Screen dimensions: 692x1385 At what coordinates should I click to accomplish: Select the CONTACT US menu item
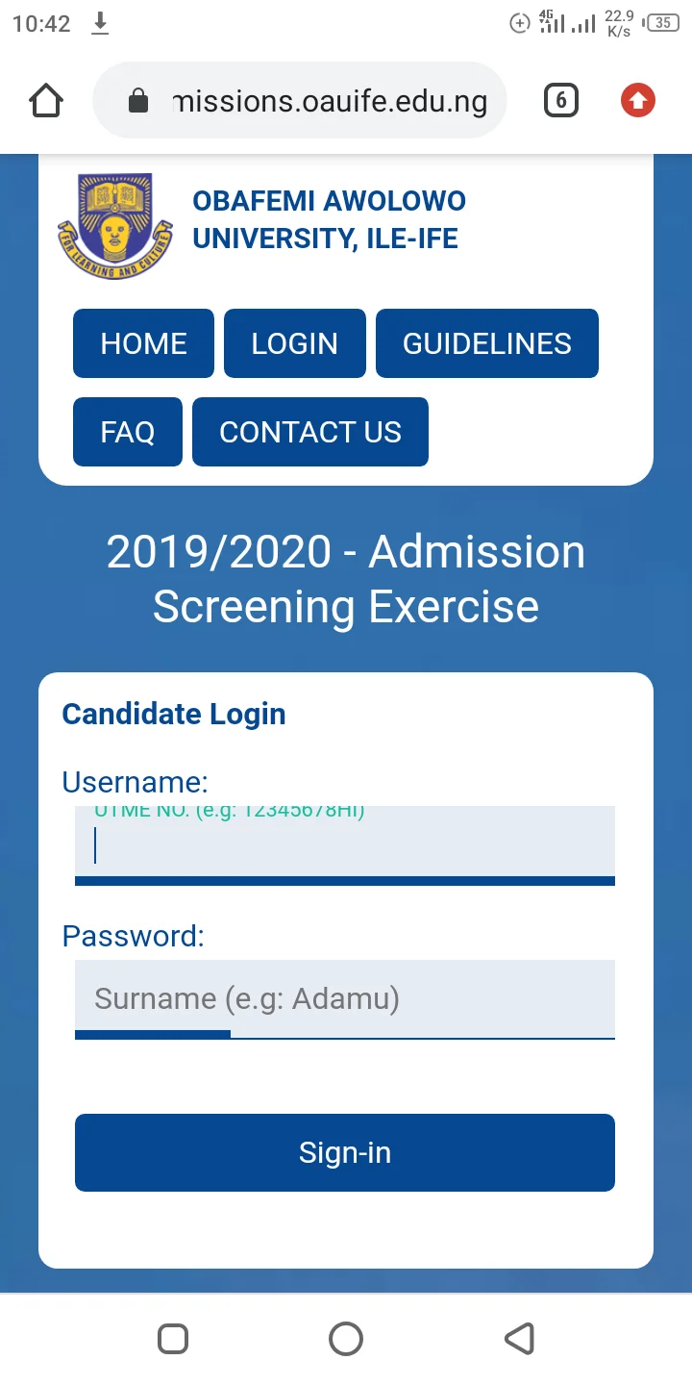pyautogui.click(x=309, y=432)
